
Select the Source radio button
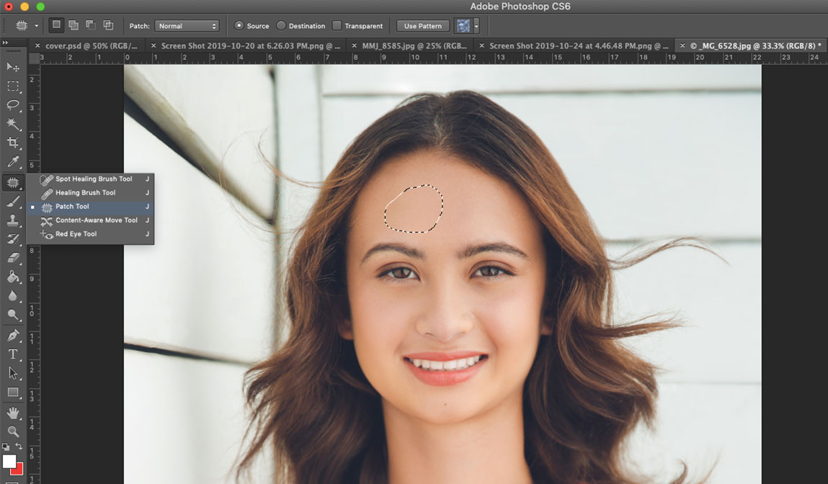tap(239, 25)
